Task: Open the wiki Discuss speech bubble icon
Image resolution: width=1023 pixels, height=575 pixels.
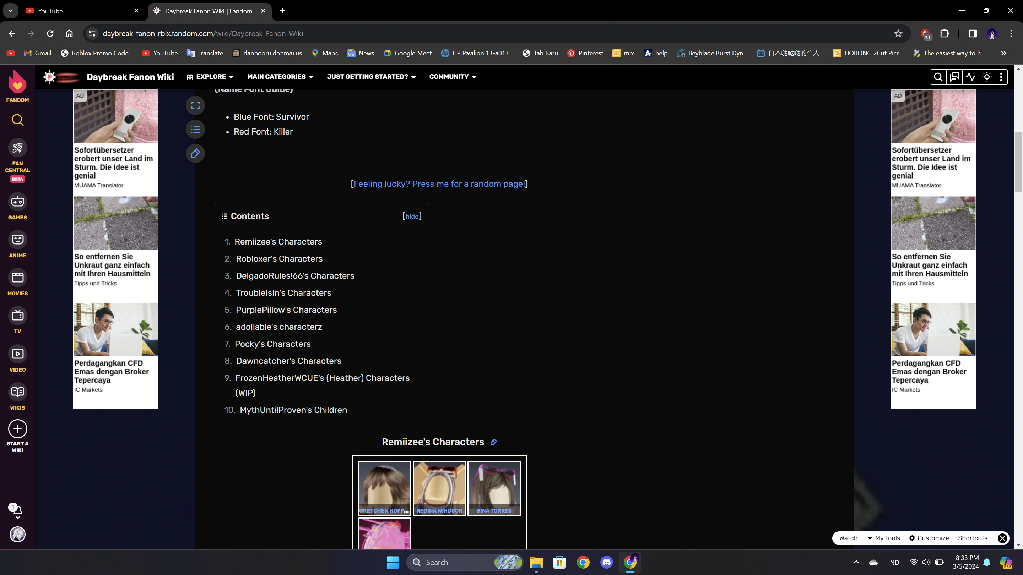Action: [954, 77]
